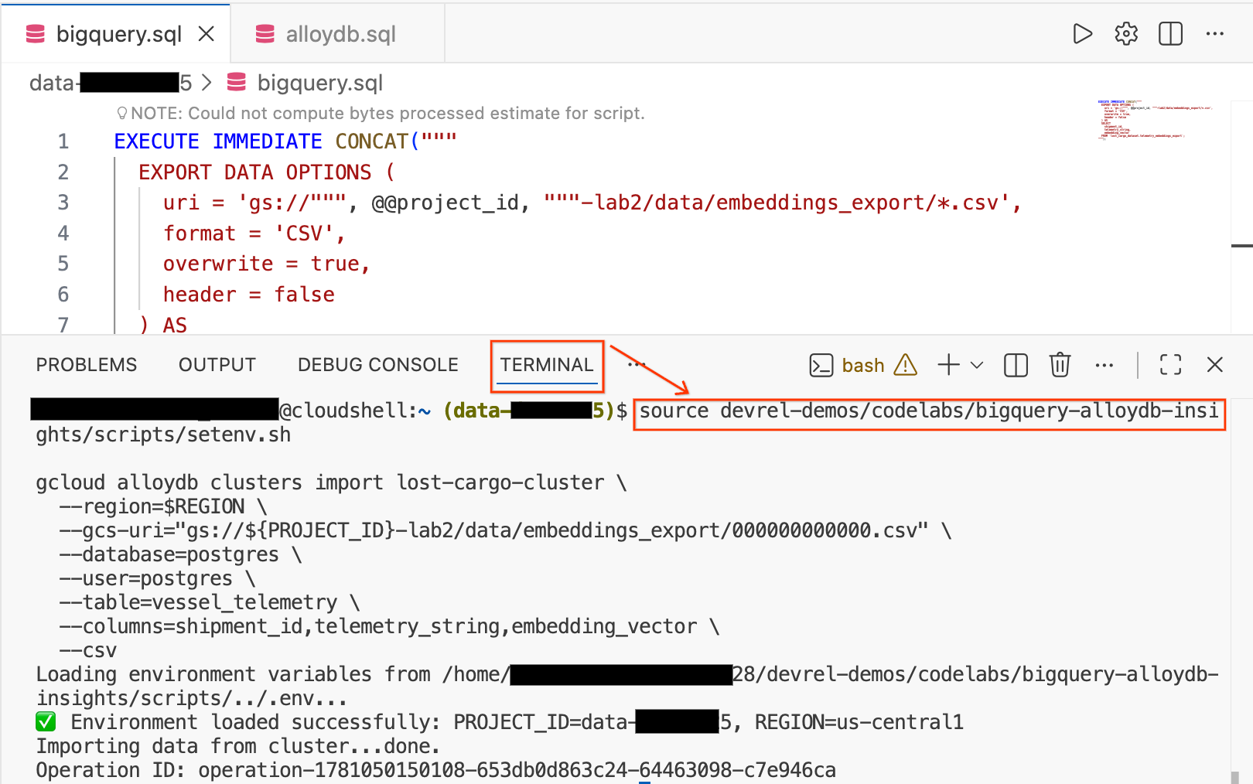Click the breadcrumb project folder segment
This screenshot has width=1253, height=784.
pos(111,83)
